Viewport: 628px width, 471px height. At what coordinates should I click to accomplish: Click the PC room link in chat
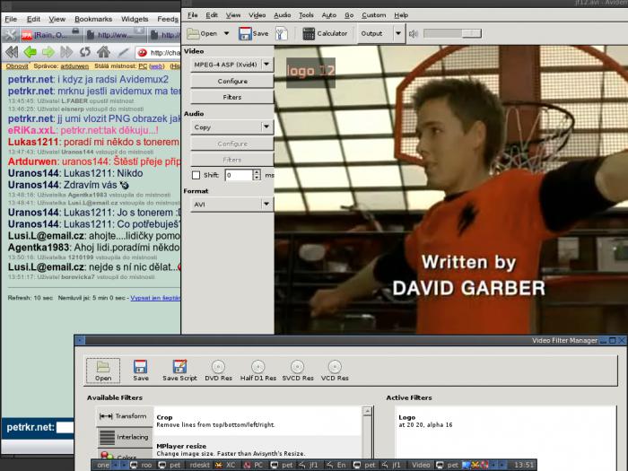point(143,66)
